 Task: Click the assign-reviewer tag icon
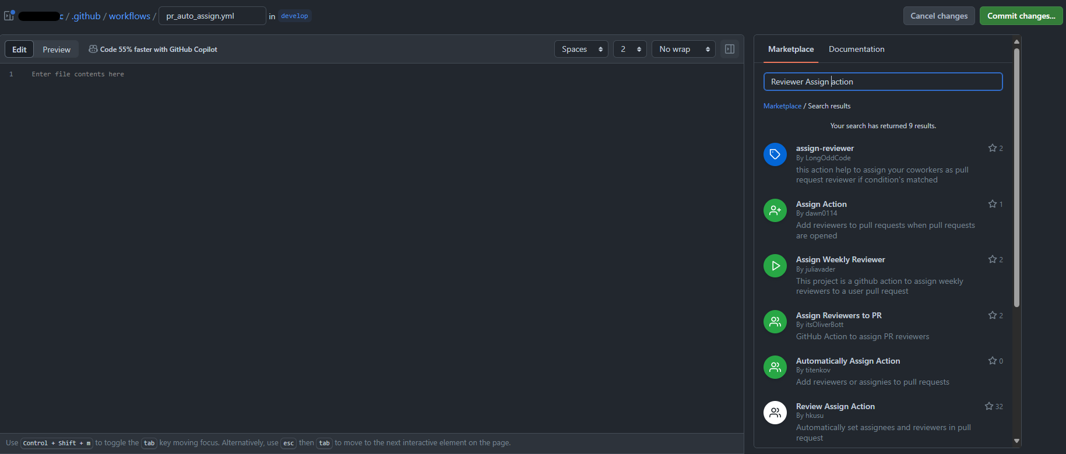pos(775,154)
